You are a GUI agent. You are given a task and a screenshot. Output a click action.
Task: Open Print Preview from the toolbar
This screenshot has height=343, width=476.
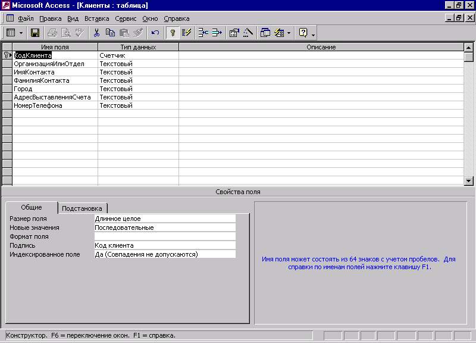66,33
